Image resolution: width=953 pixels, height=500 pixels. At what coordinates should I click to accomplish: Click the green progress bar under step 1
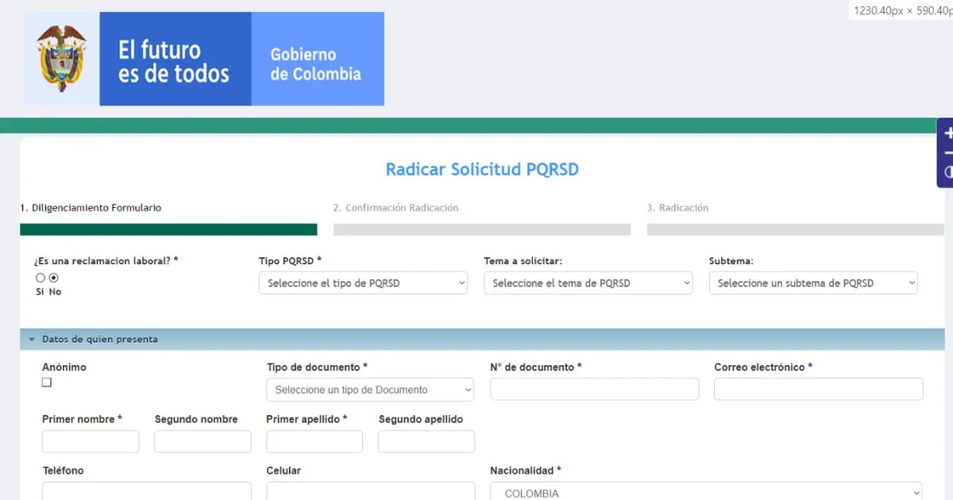point(168,229)
